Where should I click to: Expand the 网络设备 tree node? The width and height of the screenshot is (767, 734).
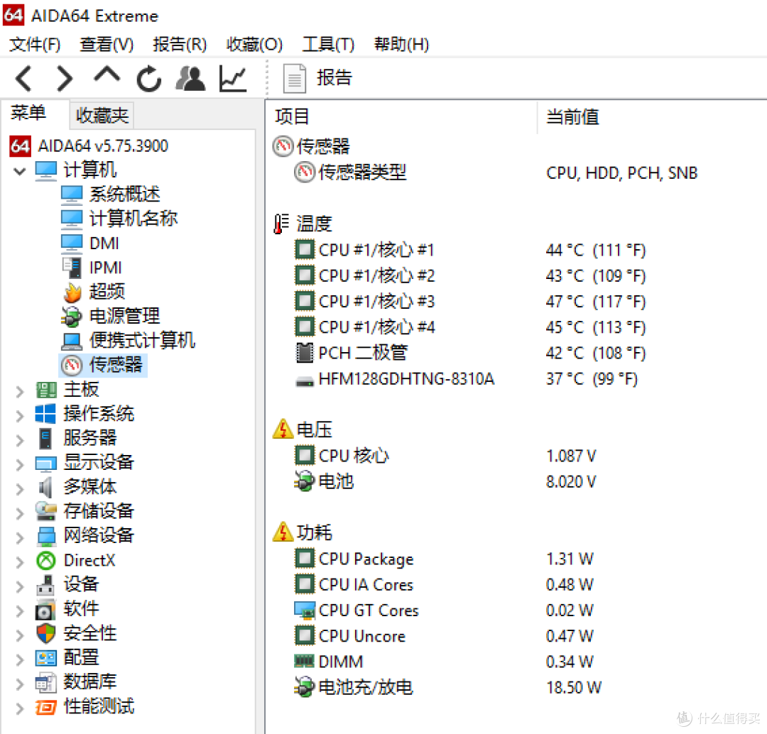[x=20, y=537]
